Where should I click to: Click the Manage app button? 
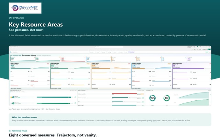coord(205,49)
